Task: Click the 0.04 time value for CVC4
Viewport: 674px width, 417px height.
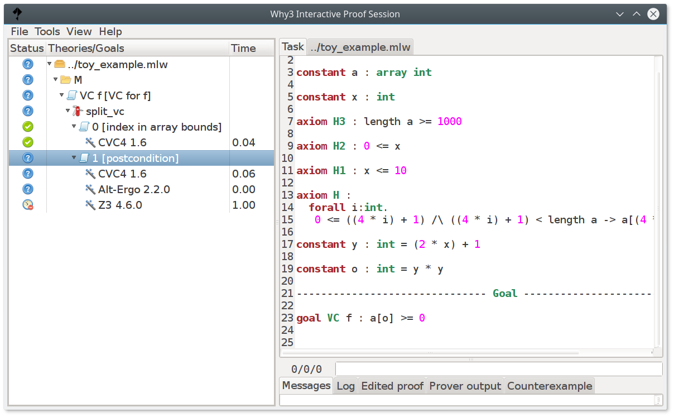Action: [244, 142]
